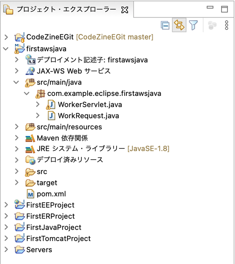Click the WorkerServlet.java file icon

click(51, 105)
